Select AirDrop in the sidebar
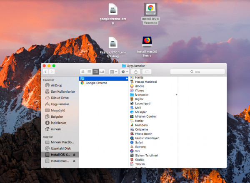Image resolution: width=250 pixels, height=183 pixels. coord(60,85)
